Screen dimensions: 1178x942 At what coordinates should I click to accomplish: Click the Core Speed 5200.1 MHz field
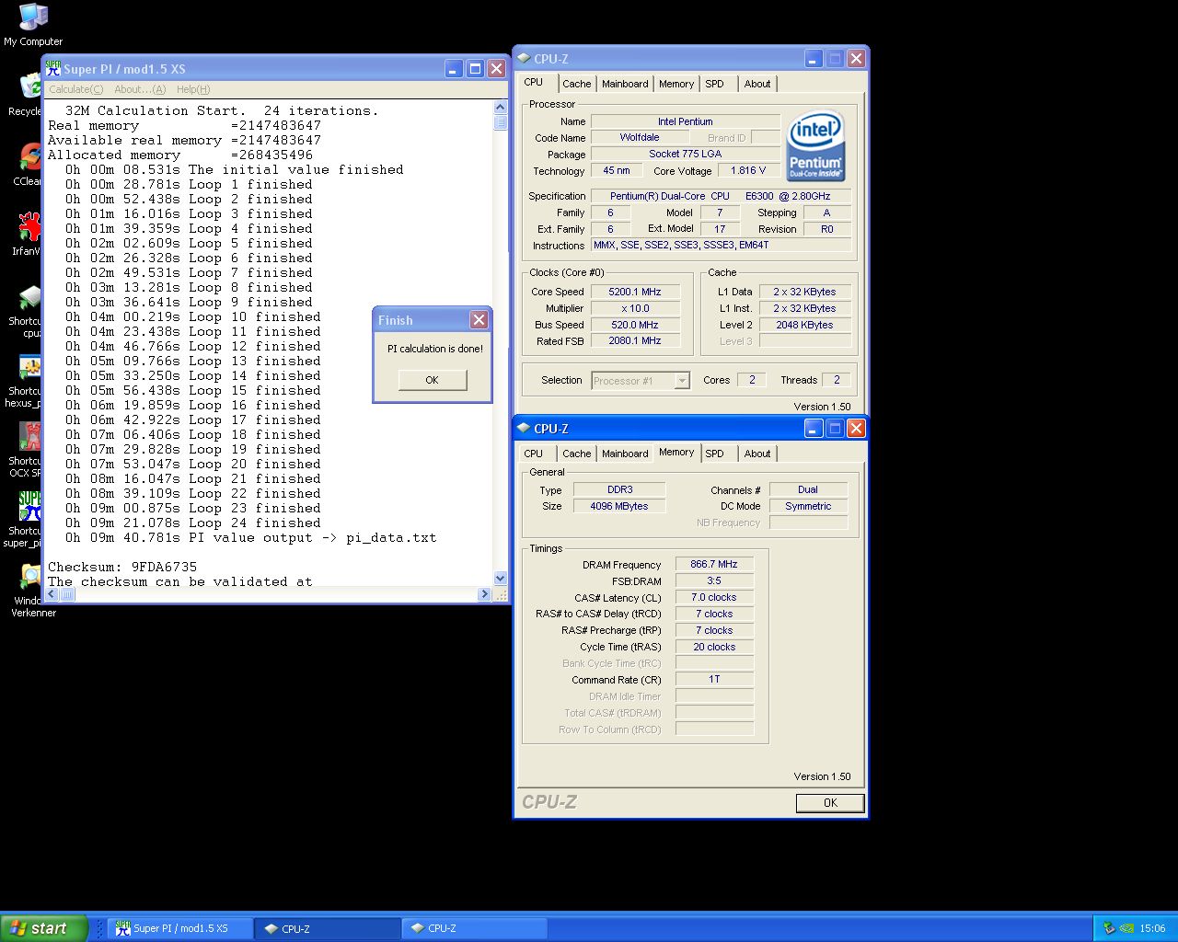[634, 292]
